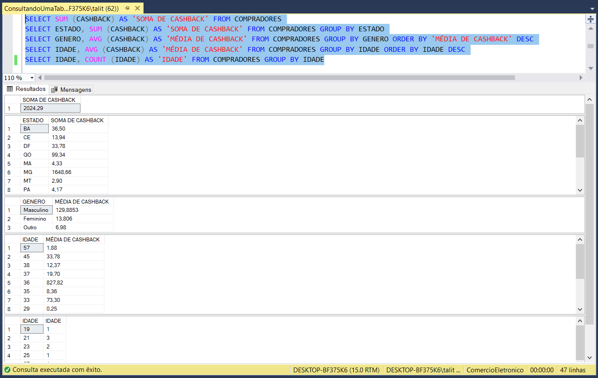
Task: Switch to the Mensagens tab
Action: tap(71, 90)
